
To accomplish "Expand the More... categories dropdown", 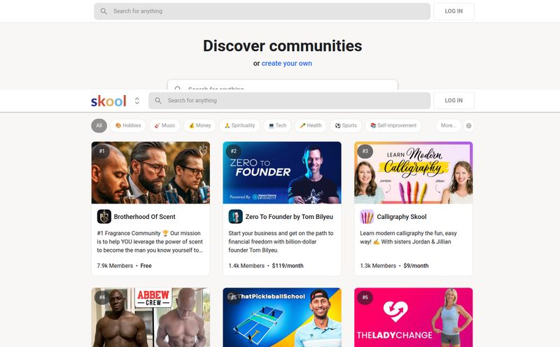I will (448, 126).
